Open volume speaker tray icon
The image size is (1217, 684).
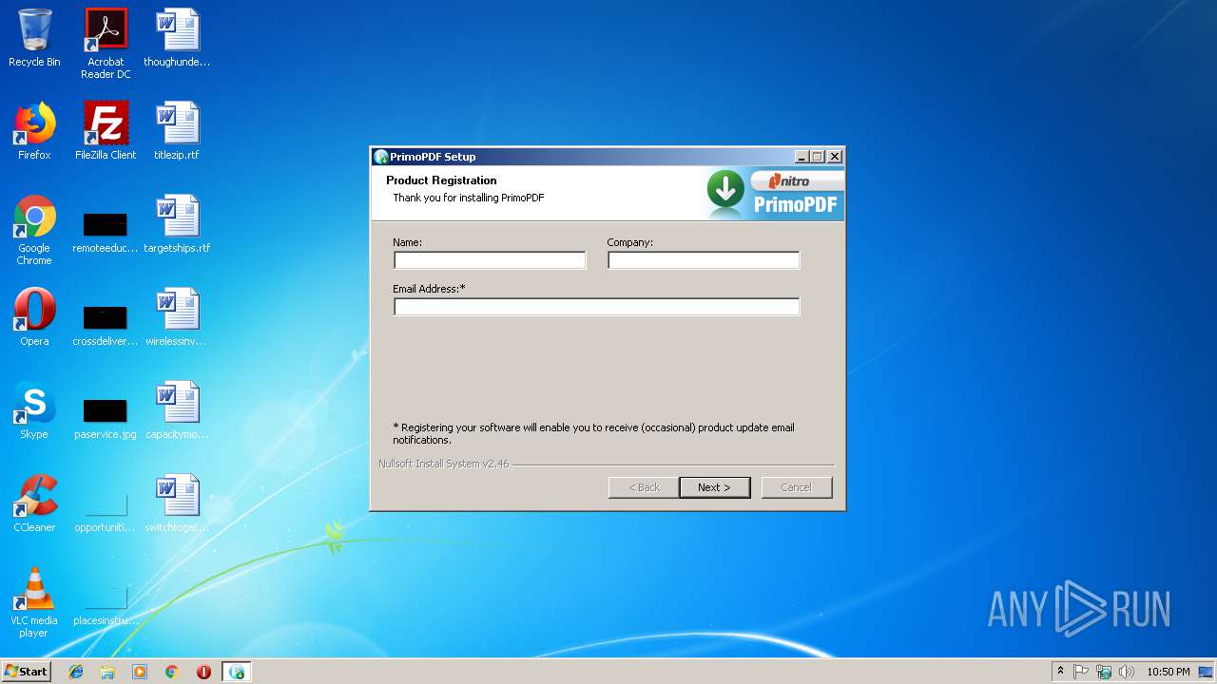coord(1127,672)
